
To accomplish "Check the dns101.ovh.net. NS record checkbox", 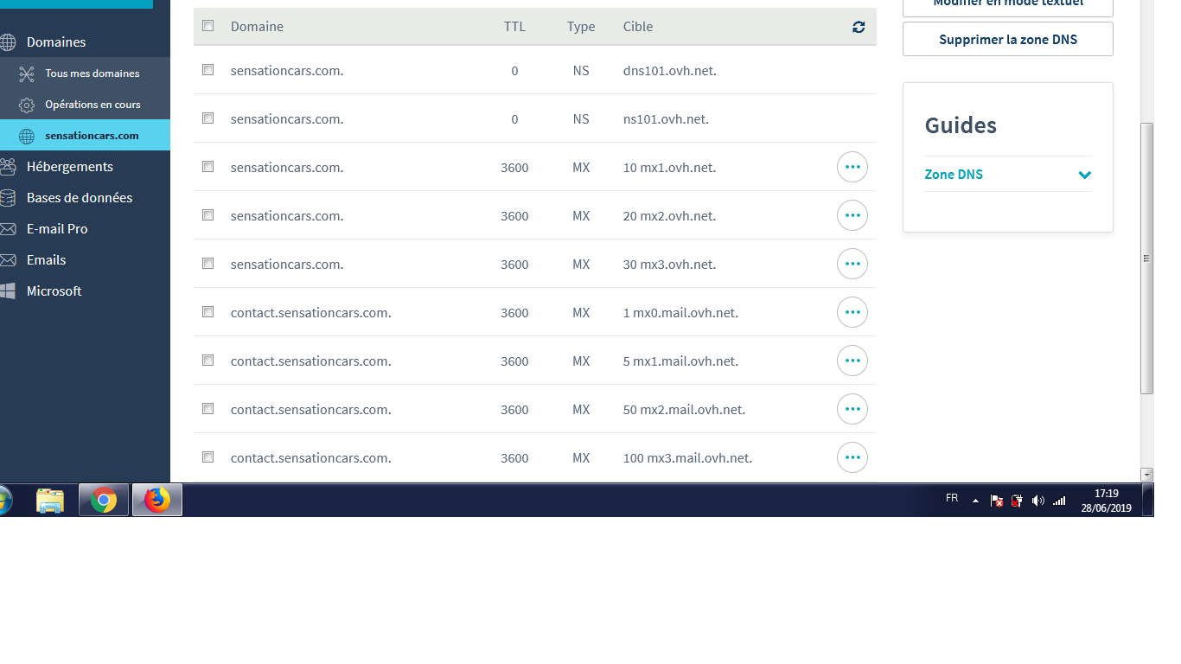I will tap(207, 70).
